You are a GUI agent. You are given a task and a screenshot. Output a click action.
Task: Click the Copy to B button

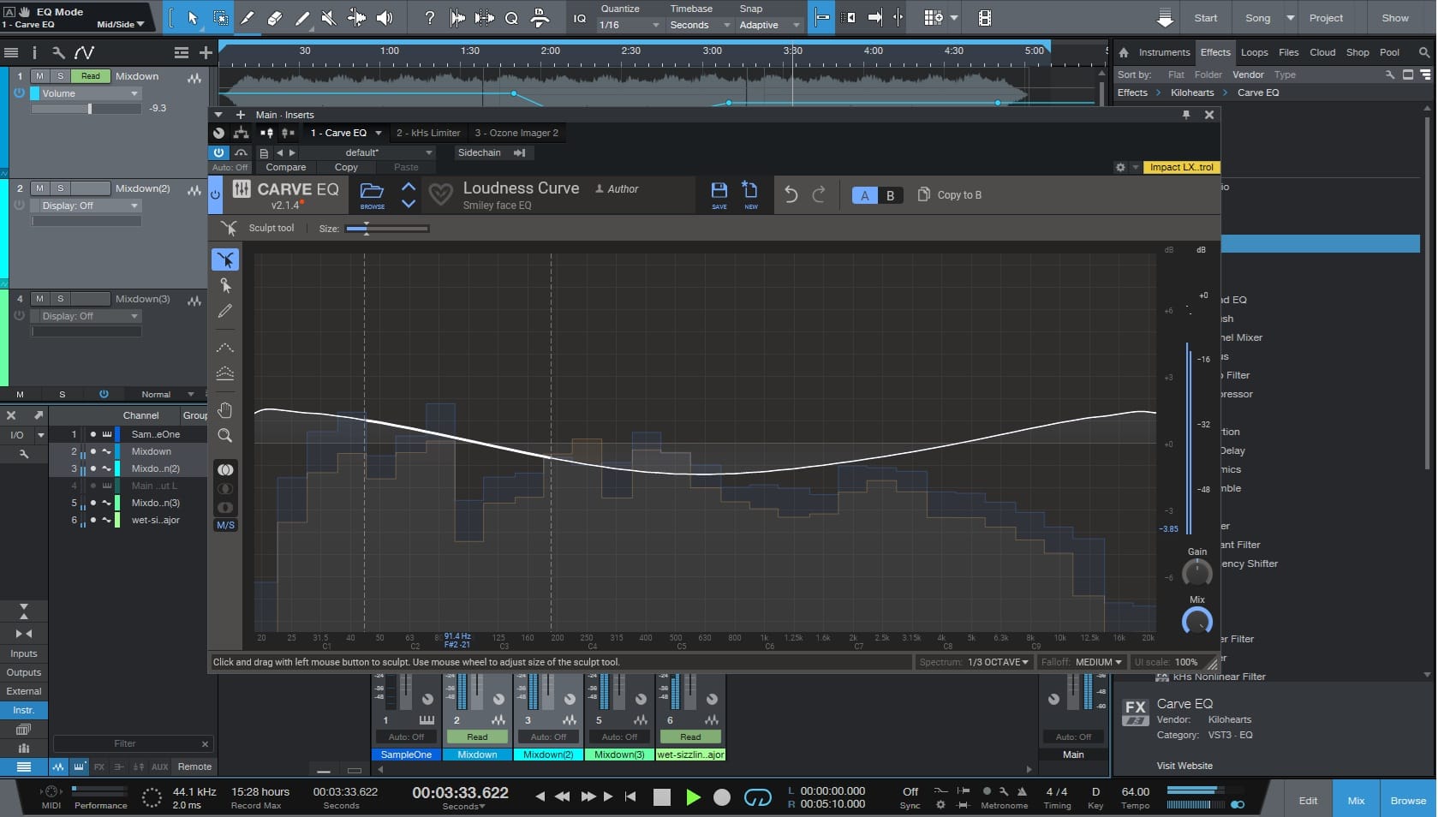click(x=950, y=195)
